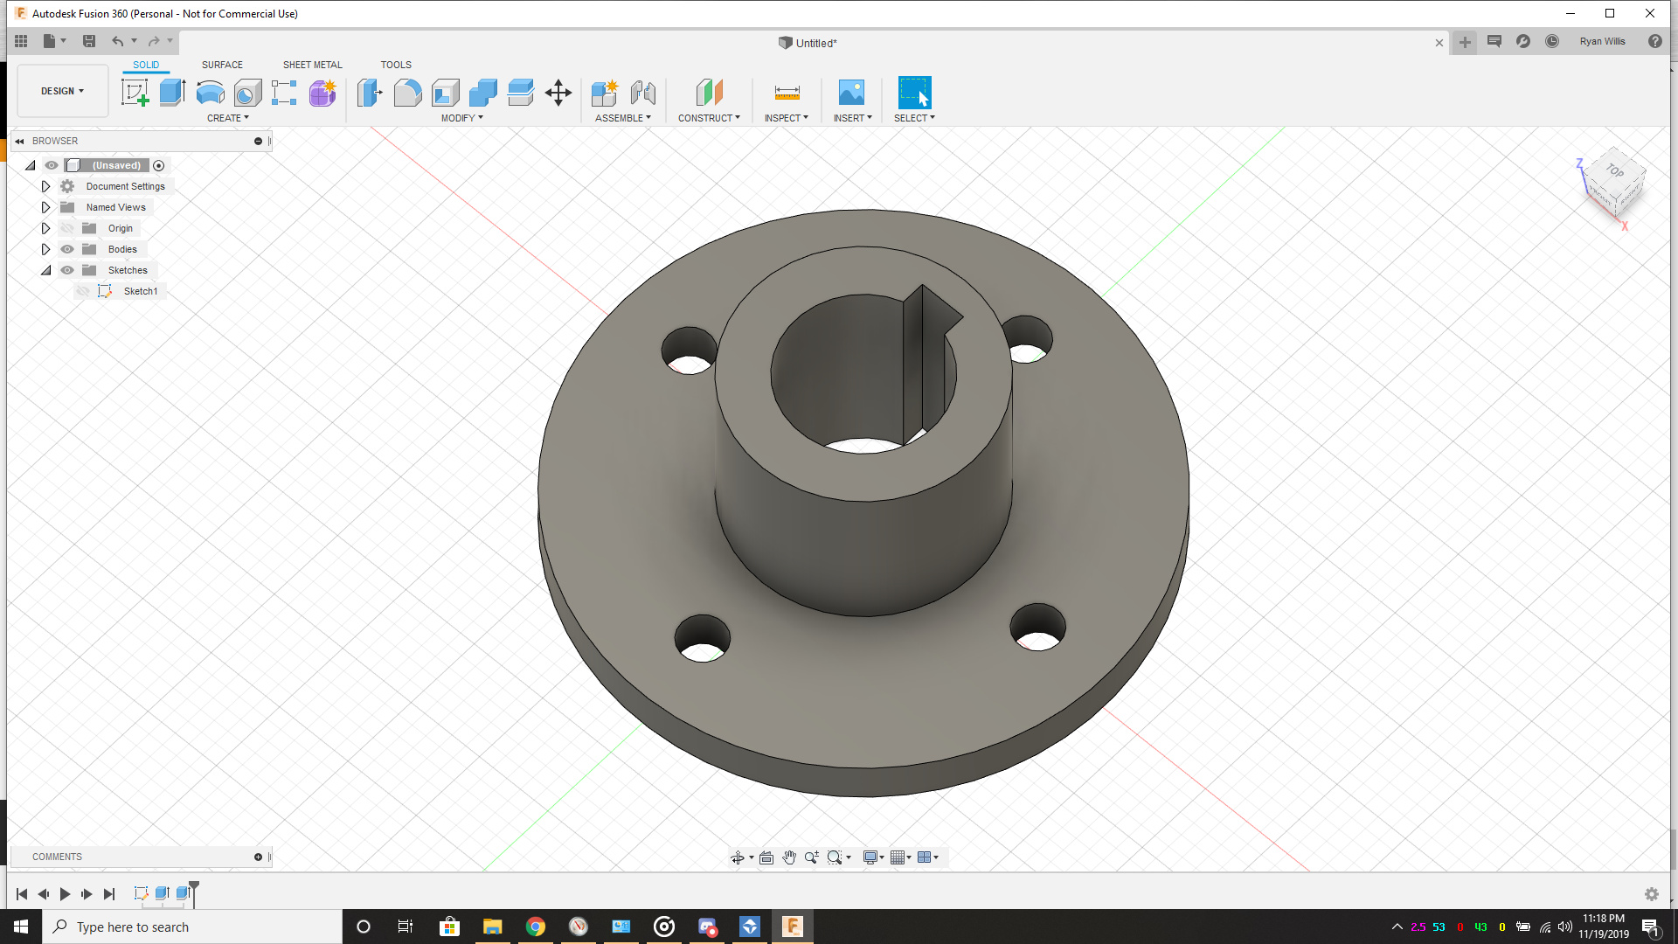Open Chrome from the Windows taskbar

pyautogui.click(x=536, y=927)
